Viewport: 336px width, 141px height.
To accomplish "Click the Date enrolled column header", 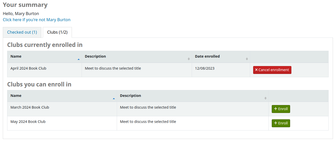I will coord(207,56).
